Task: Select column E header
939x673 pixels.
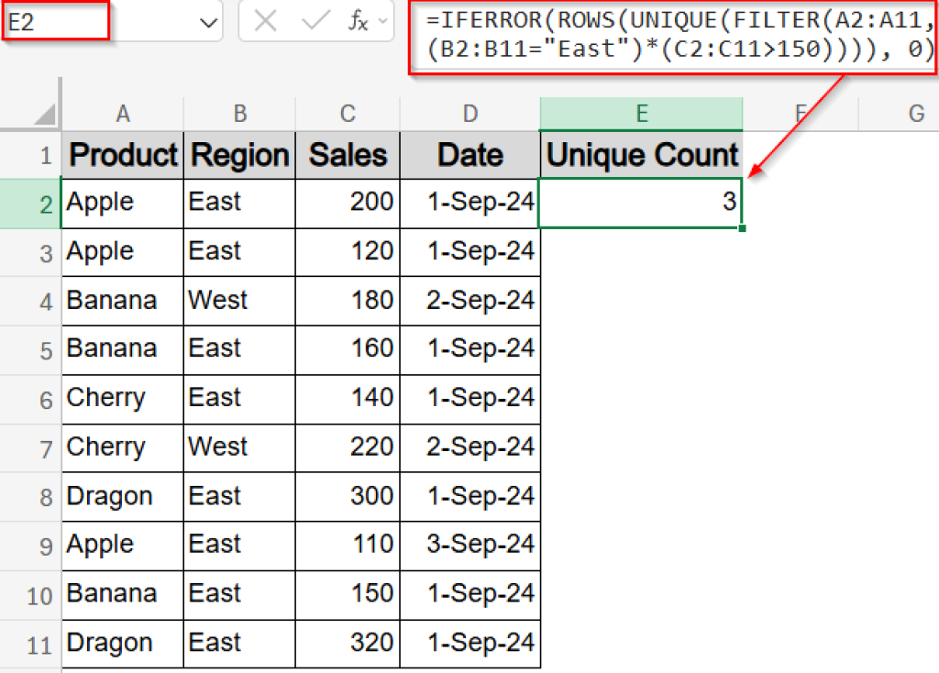Action: tap(641, 113)
